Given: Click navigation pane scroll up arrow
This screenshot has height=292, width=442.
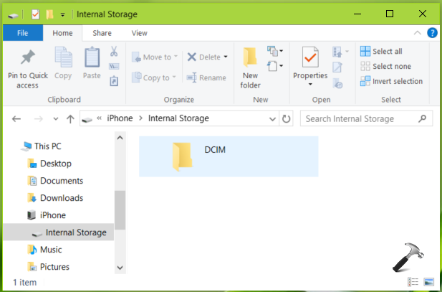Looking at the screenshot, I should point(120,138).
